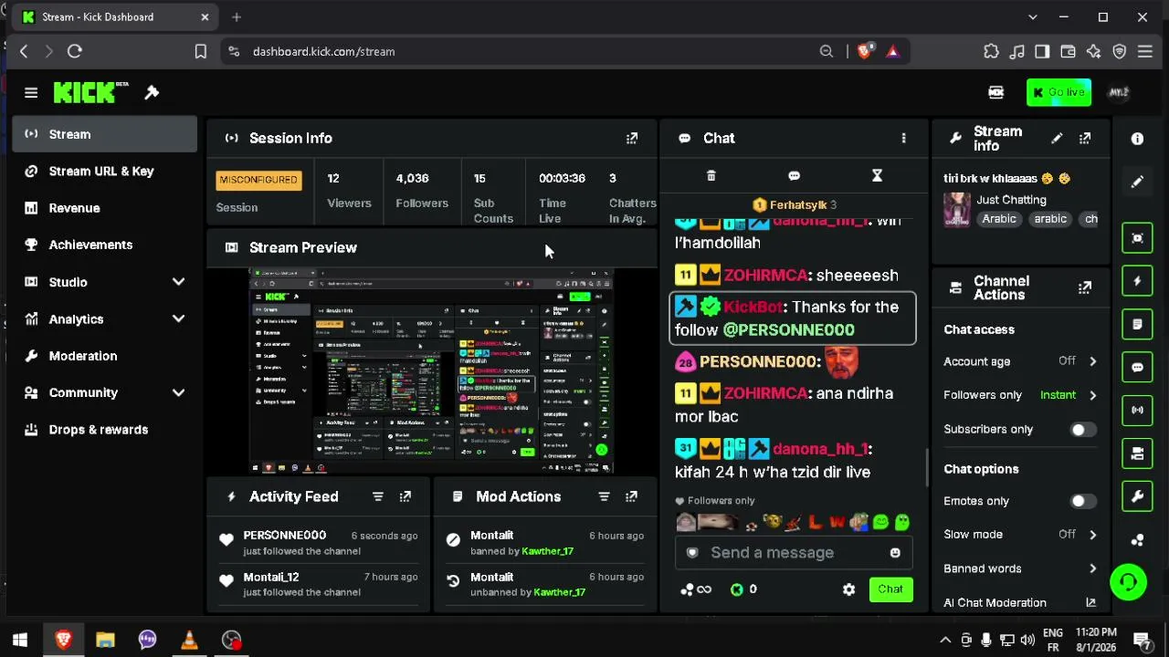This screenshot has height=657, width=1169.
Task: Open File Explorer from the taskbar
Action: (x=105, y=640)
